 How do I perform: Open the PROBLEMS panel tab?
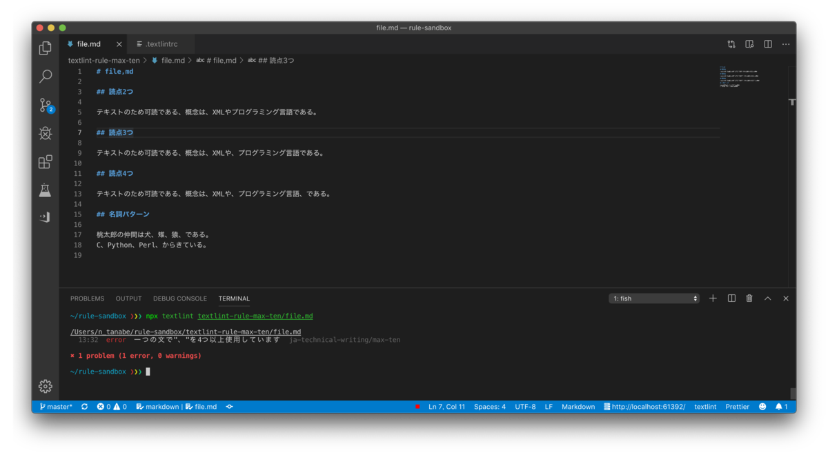coord(87,299)
